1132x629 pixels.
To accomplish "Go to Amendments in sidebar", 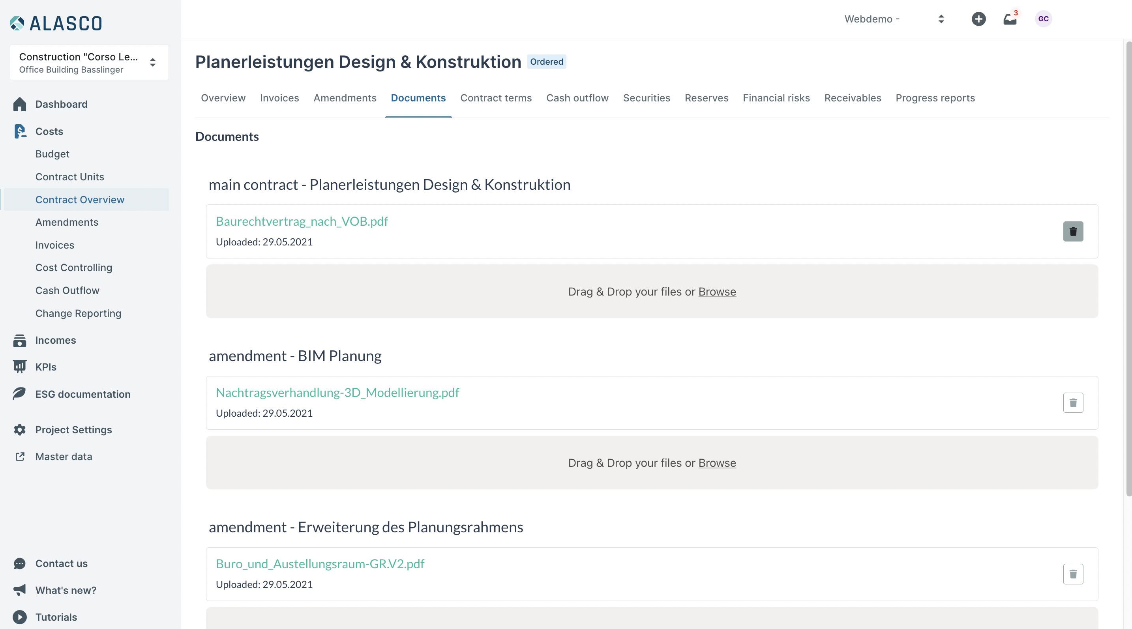I will 67,222.
